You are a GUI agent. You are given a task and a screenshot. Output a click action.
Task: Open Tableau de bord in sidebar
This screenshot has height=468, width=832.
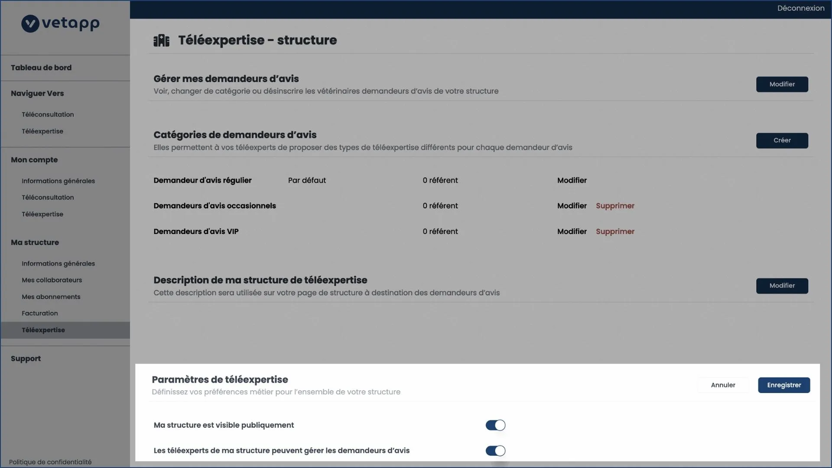41,68
